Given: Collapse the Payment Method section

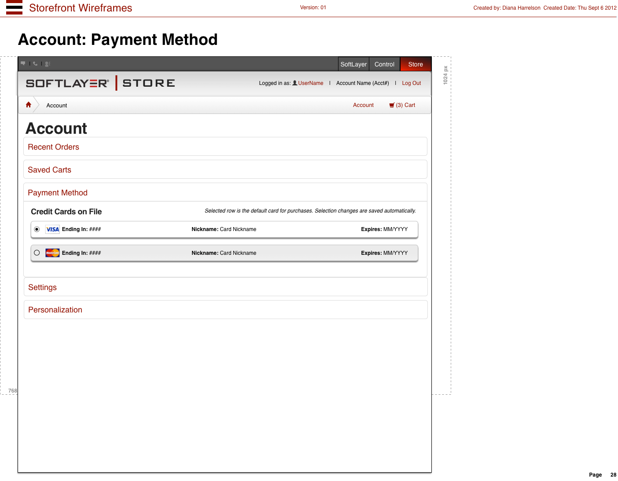Looking at the screenshot, I should (225, 192).
